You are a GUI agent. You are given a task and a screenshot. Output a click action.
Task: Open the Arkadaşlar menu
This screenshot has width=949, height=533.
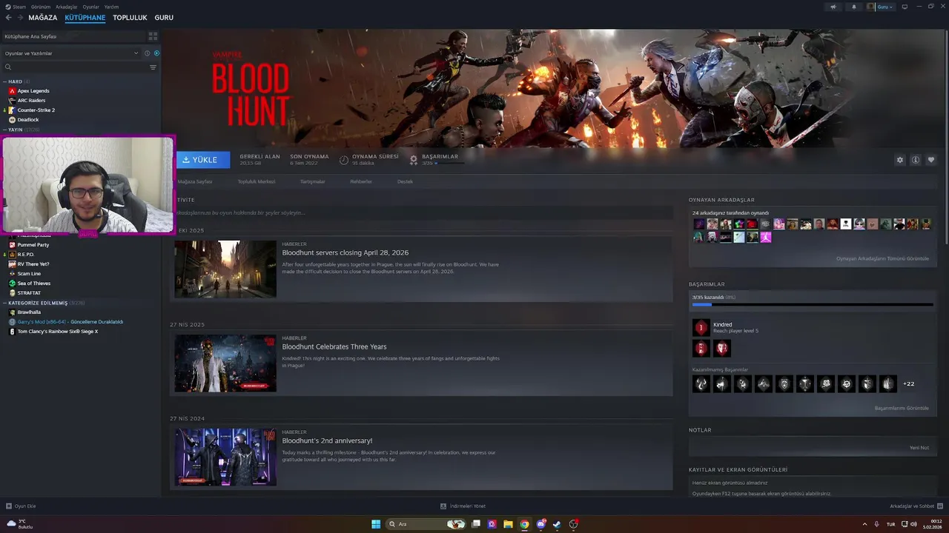point(66,7)
